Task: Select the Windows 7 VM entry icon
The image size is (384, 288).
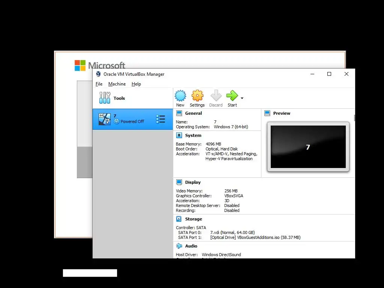Action: pyautogui.click(x=105, y=119)
